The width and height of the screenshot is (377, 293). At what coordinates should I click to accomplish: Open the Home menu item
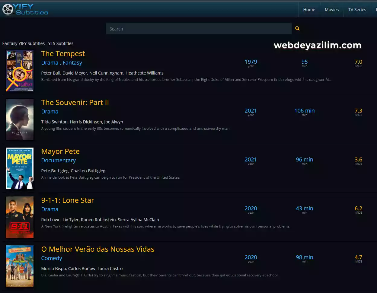click(x=309, y=10)
